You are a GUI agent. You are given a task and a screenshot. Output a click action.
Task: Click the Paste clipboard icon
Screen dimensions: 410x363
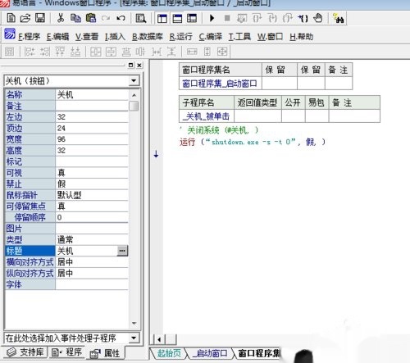(91, 18)
